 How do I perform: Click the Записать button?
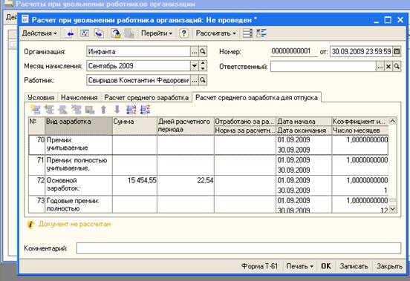[x=354, y=266]
